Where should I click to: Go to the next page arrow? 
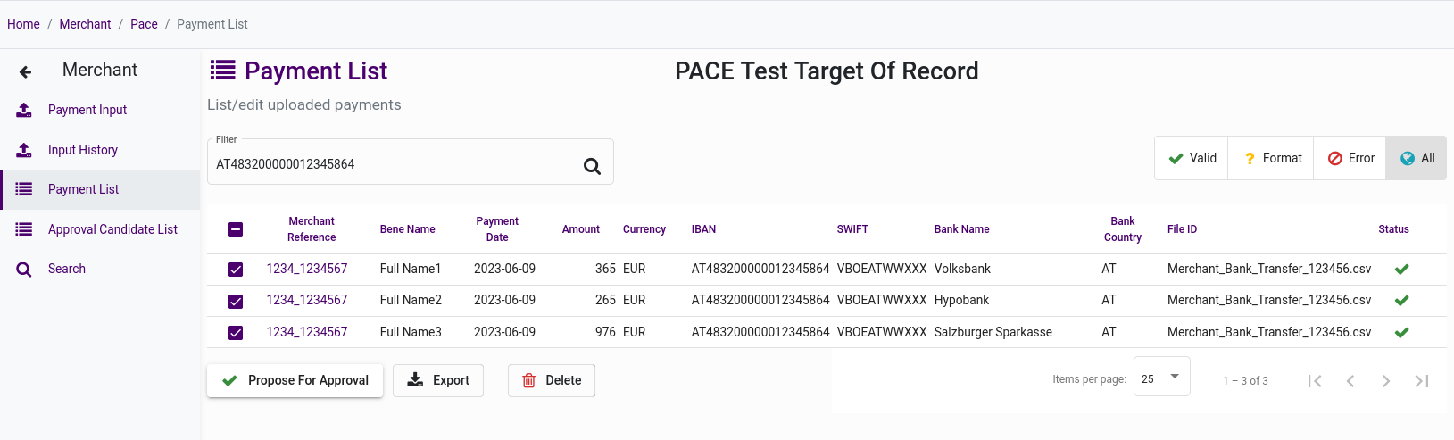[x=1386, y=381]
